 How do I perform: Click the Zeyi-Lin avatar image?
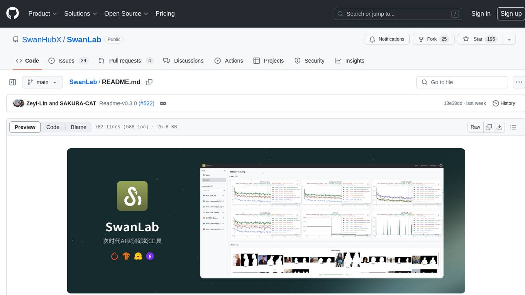pyautogui.click(x=17, y=103)
